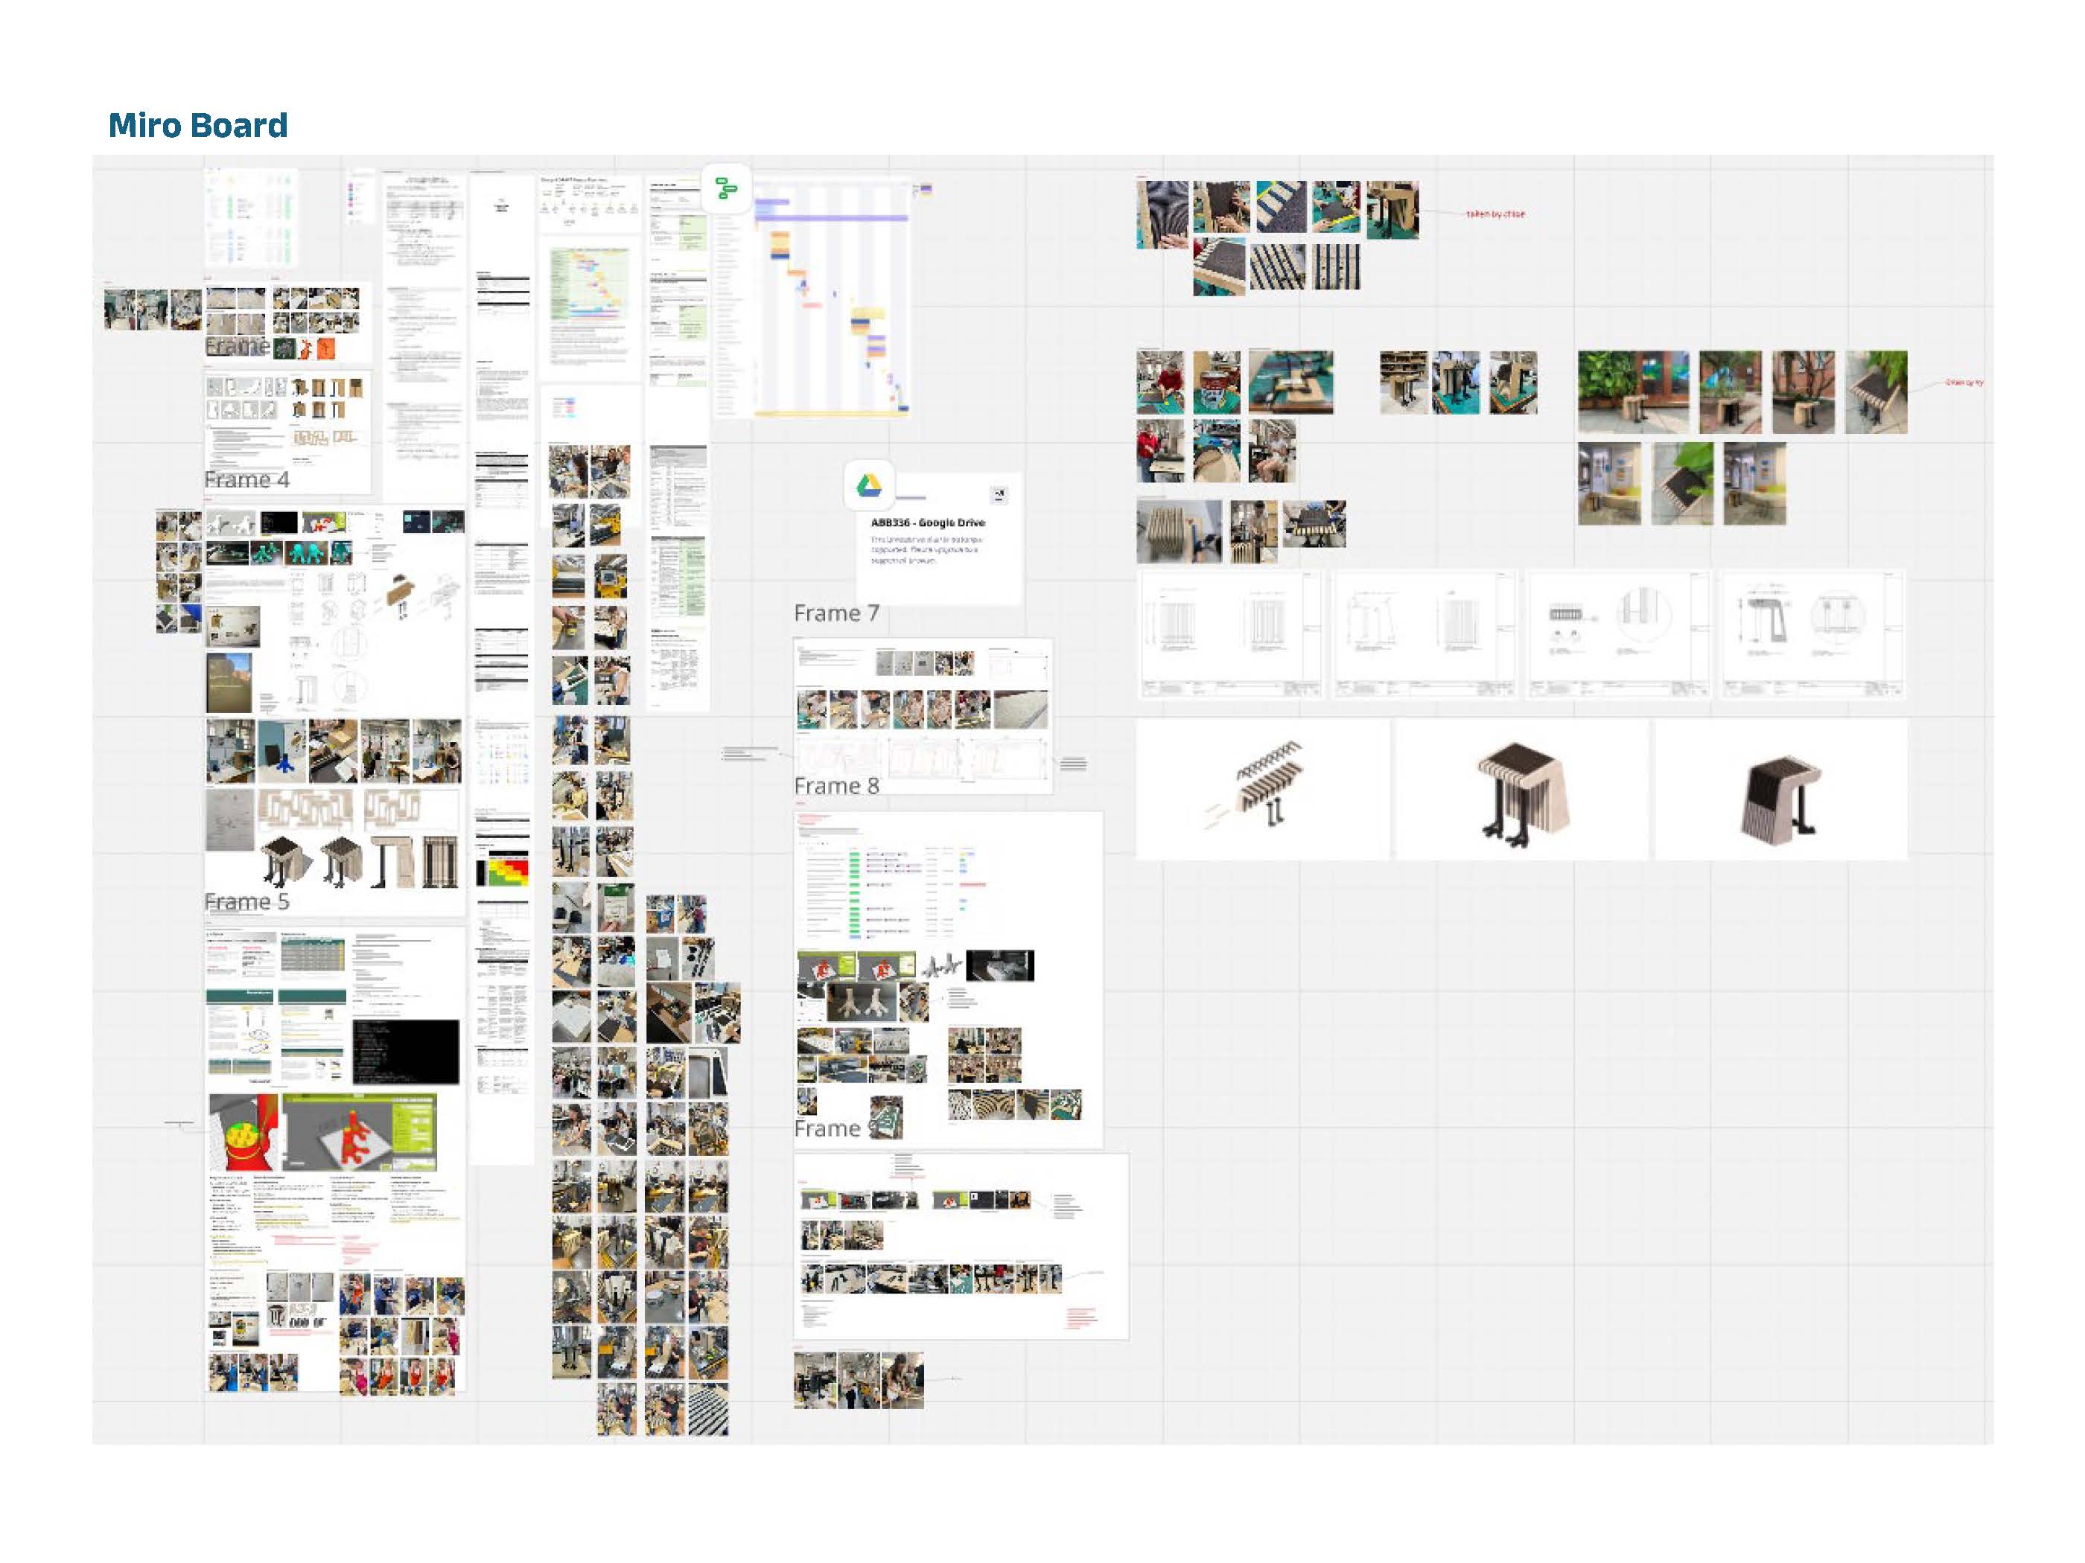Open the ABB336 - Google Drive link title
The image size is (2085, 1563).
[928, 523]
